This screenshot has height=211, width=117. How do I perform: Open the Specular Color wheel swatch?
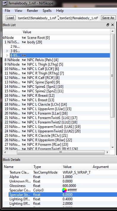(x=64, y=190)
